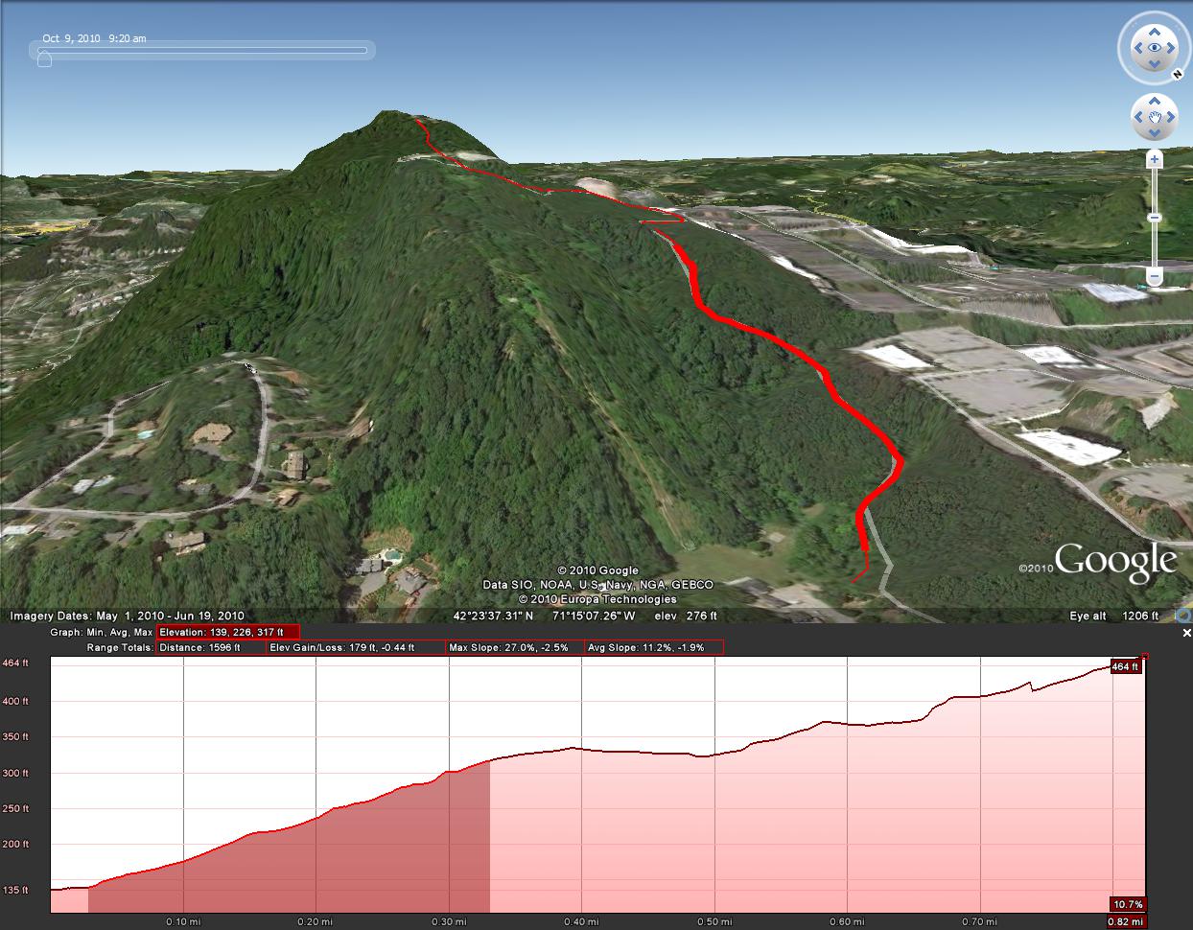Click the look-right arrow on eye joystick

1172,48
